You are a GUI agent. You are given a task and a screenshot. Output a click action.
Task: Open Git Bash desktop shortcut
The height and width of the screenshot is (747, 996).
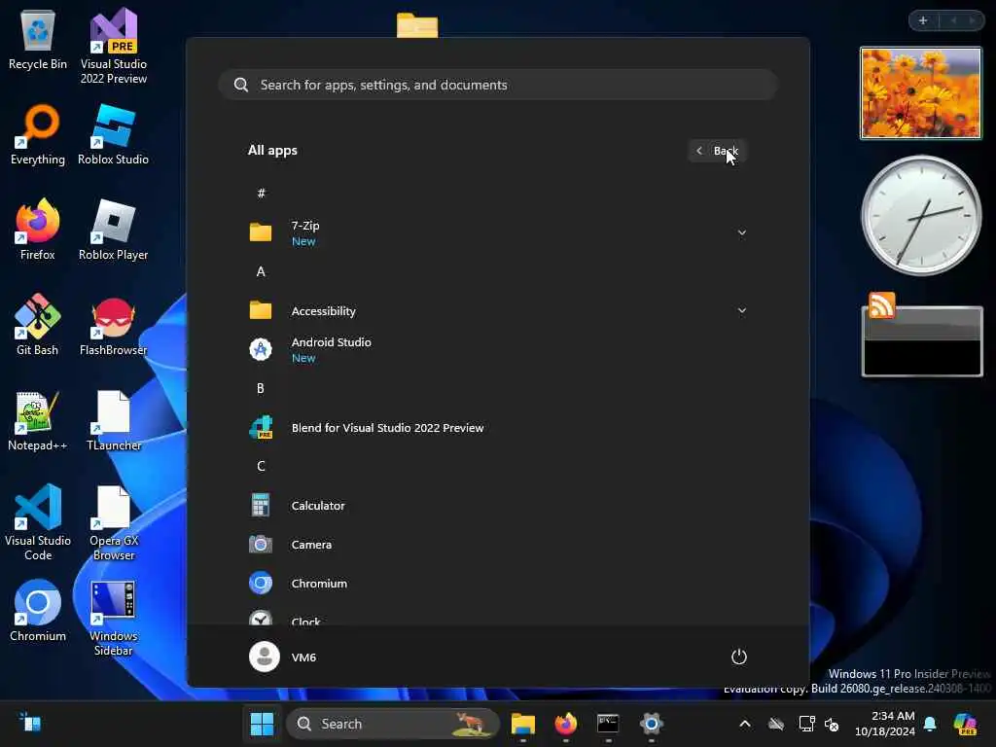[x=38, y=325]
